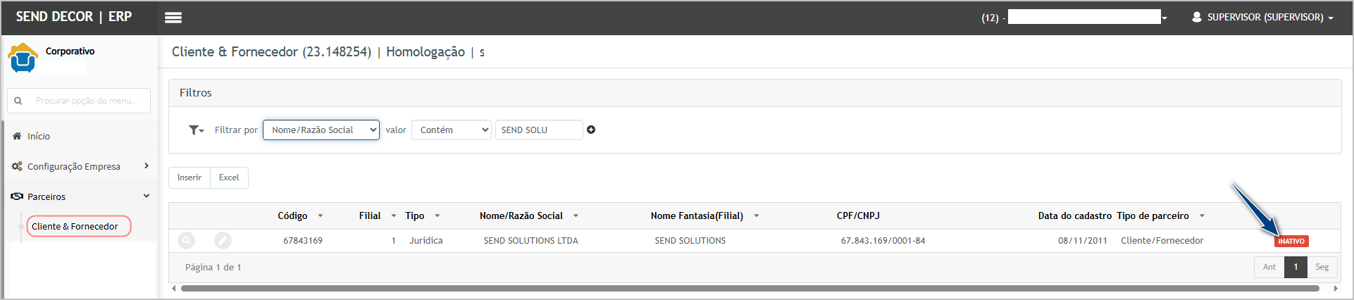Click the Excel export button

[229, 177]
